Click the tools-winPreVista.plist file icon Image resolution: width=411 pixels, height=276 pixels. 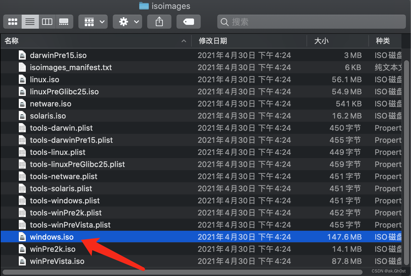[22, 225]
